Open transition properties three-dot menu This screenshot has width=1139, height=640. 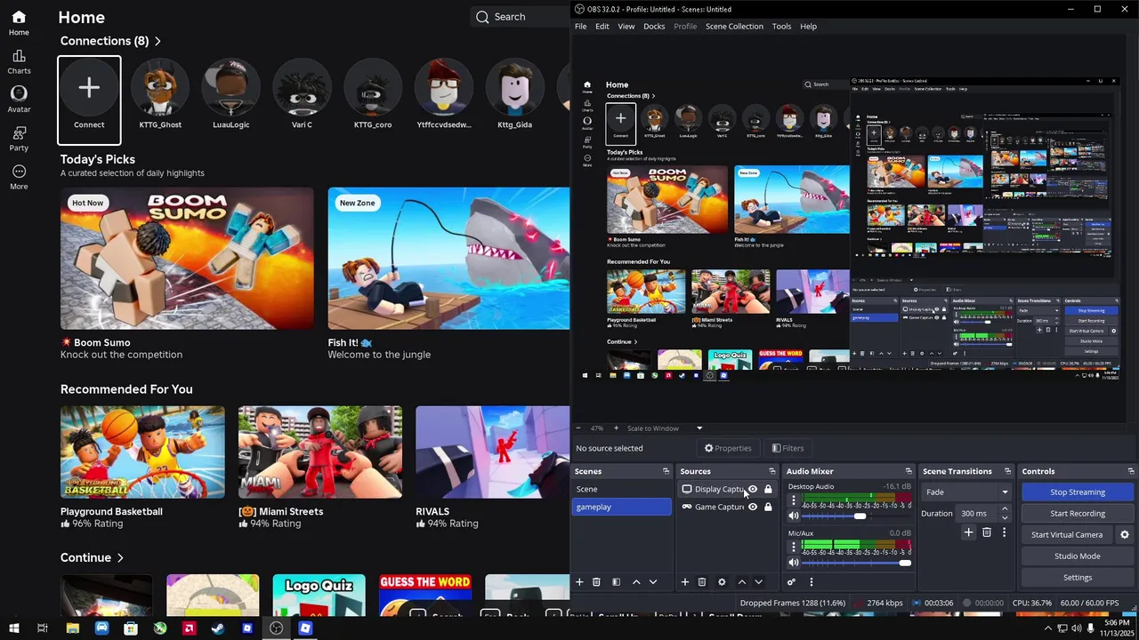[x=1004, y=532]
